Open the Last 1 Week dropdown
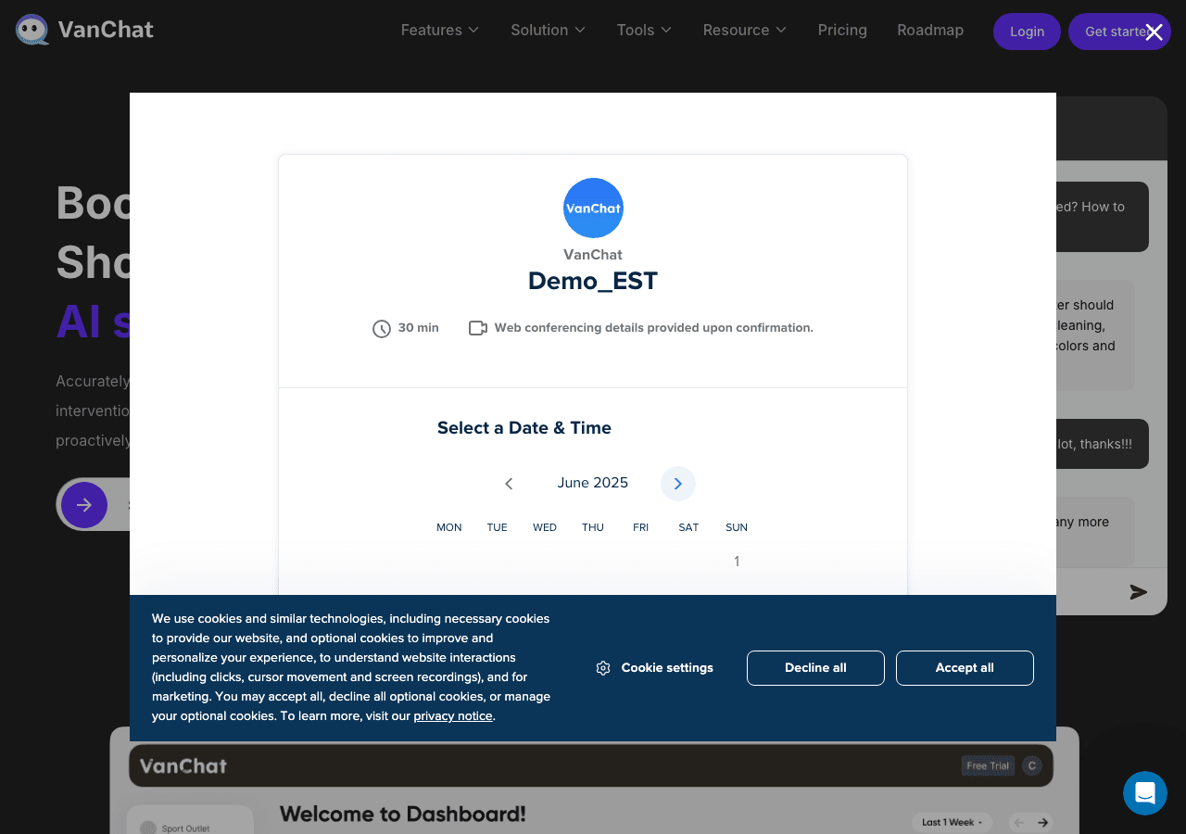The height and width of the screenshot is (834, 1186). (952, 822)
